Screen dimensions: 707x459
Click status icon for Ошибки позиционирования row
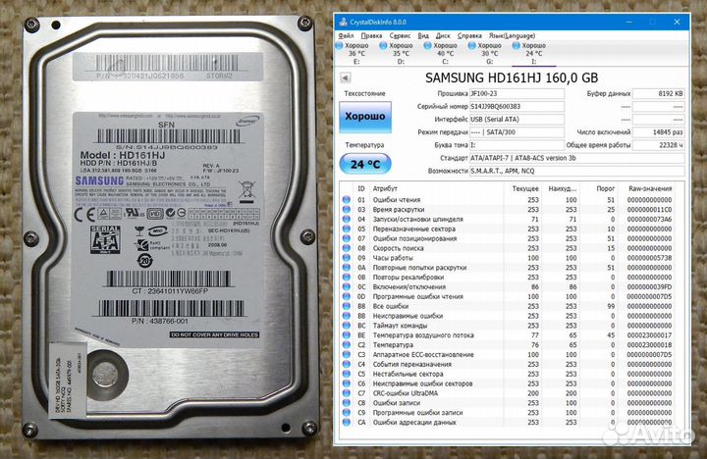coord(347,238)
